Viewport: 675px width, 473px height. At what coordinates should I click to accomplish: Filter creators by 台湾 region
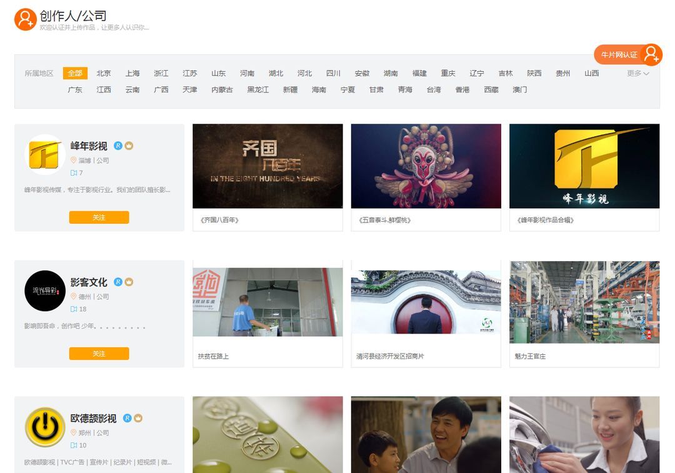(434, 89)
